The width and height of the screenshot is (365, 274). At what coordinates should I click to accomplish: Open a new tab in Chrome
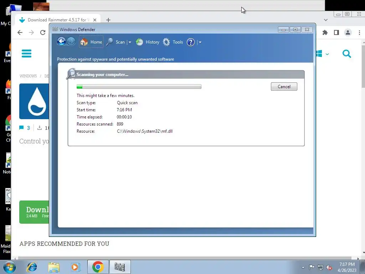point(108,20)
